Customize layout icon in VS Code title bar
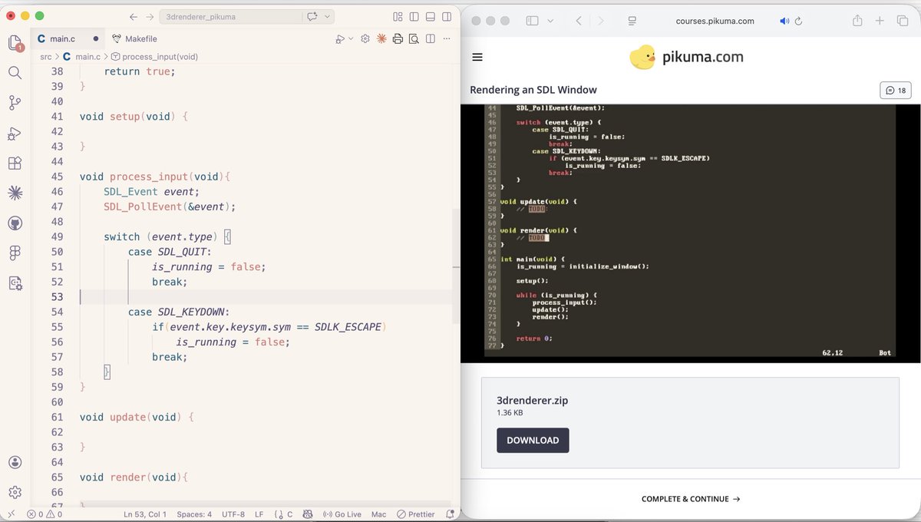Viewport: 921px width, 522px height. [398, 16]
